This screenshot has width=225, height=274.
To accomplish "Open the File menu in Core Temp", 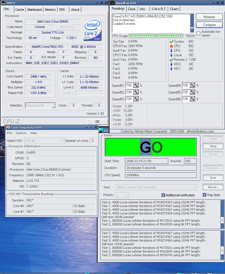I will [10, 133].
